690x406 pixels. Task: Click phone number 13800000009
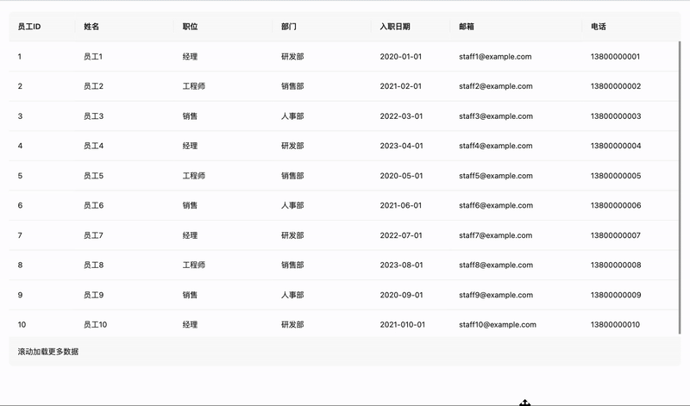[x=616, y=295]
